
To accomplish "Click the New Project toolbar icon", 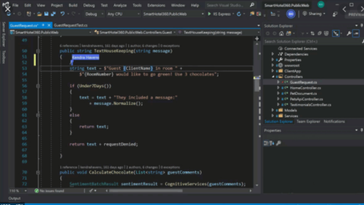I will (x=29, y=14).
